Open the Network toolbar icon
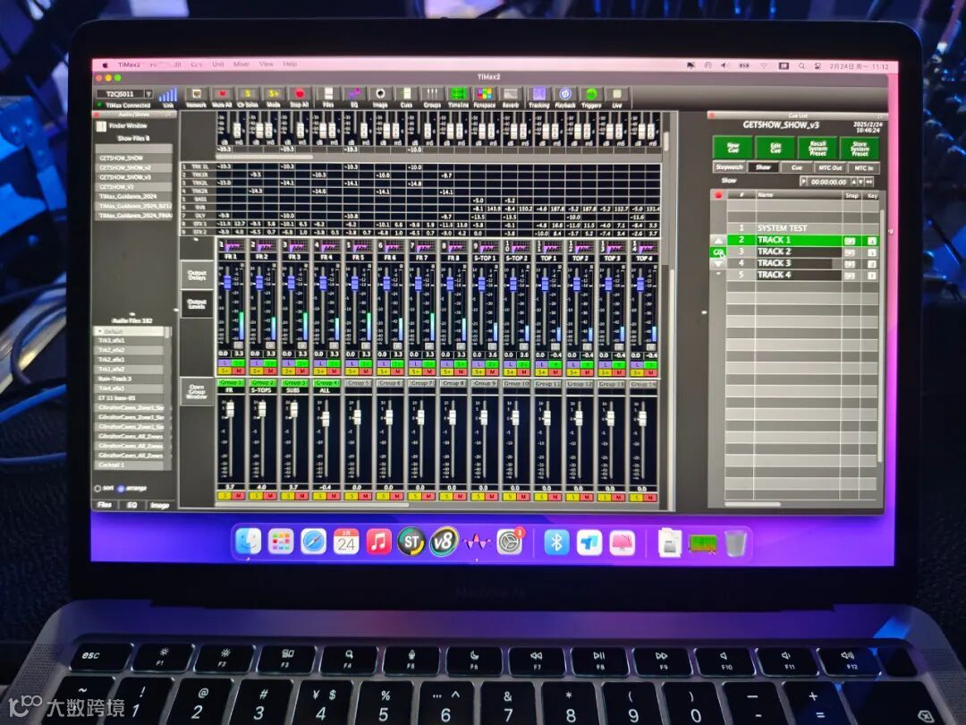 (x=197, y=94)
